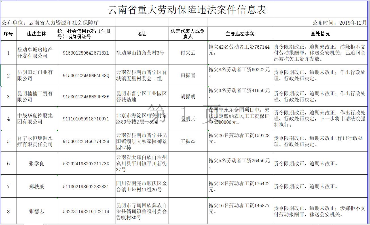Select the name cell 张德志
Image resolution: width=370 pixels, height=225 pixels.
pyautogui.click(x=36, y=211)
